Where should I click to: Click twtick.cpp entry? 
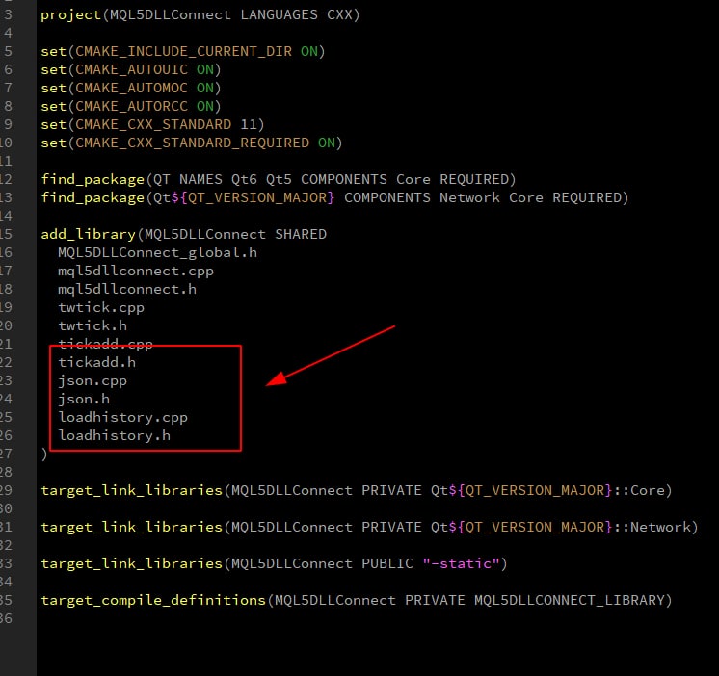click(101, 308)
